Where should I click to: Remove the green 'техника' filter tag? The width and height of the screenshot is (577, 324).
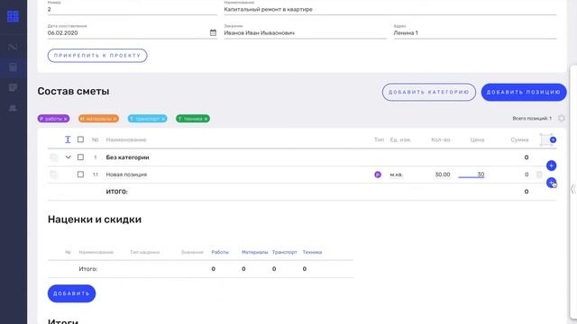click(x=206, y=119)
